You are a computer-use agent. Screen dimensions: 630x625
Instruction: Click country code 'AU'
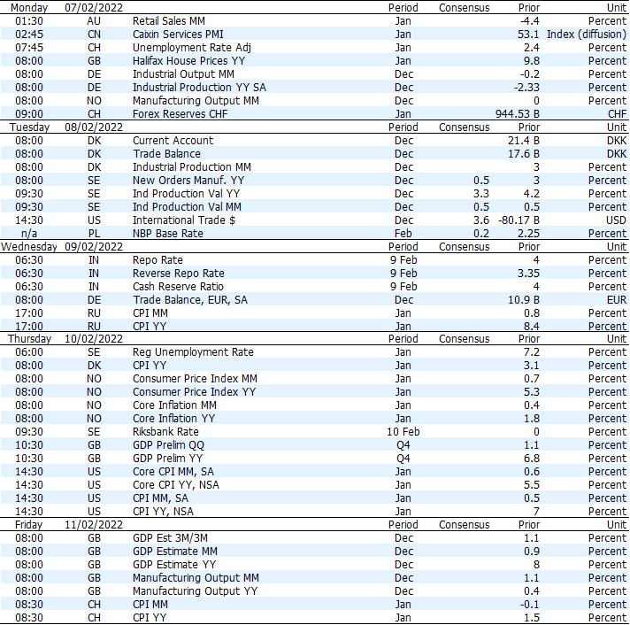[94, 21]
